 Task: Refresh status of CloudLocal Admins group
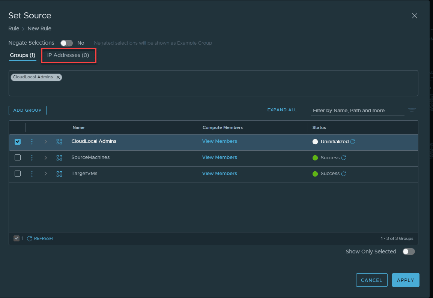[352, 142]
